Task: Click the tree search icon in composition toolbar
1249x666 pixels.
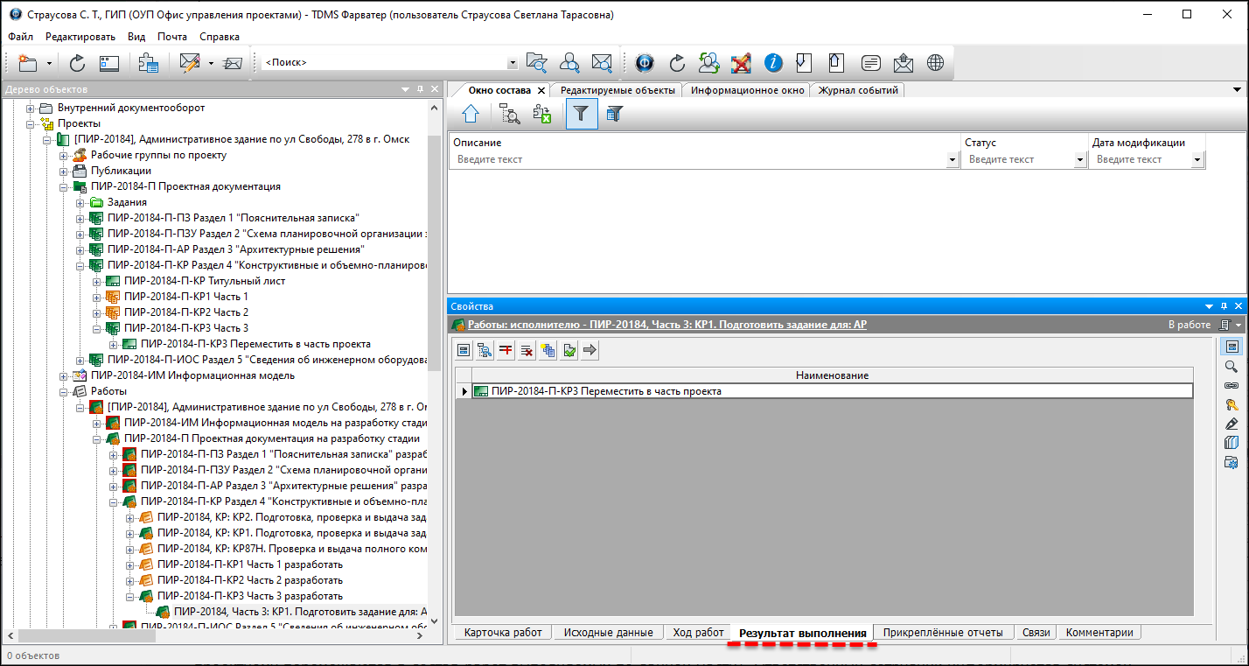Action: 509,113
